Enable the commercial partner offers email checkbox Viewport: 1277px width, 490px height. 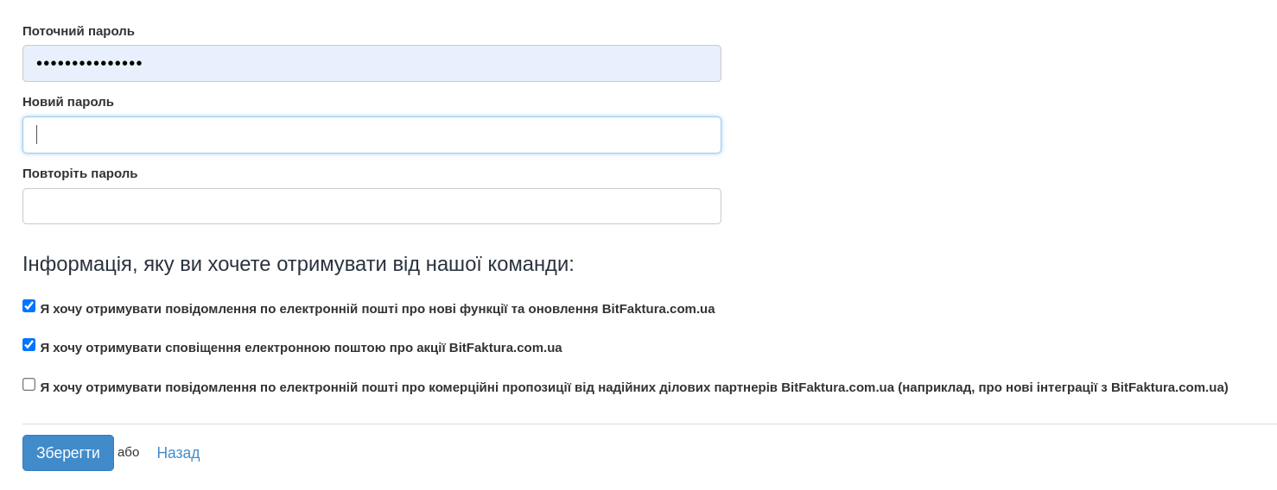(x=29, y=385)
